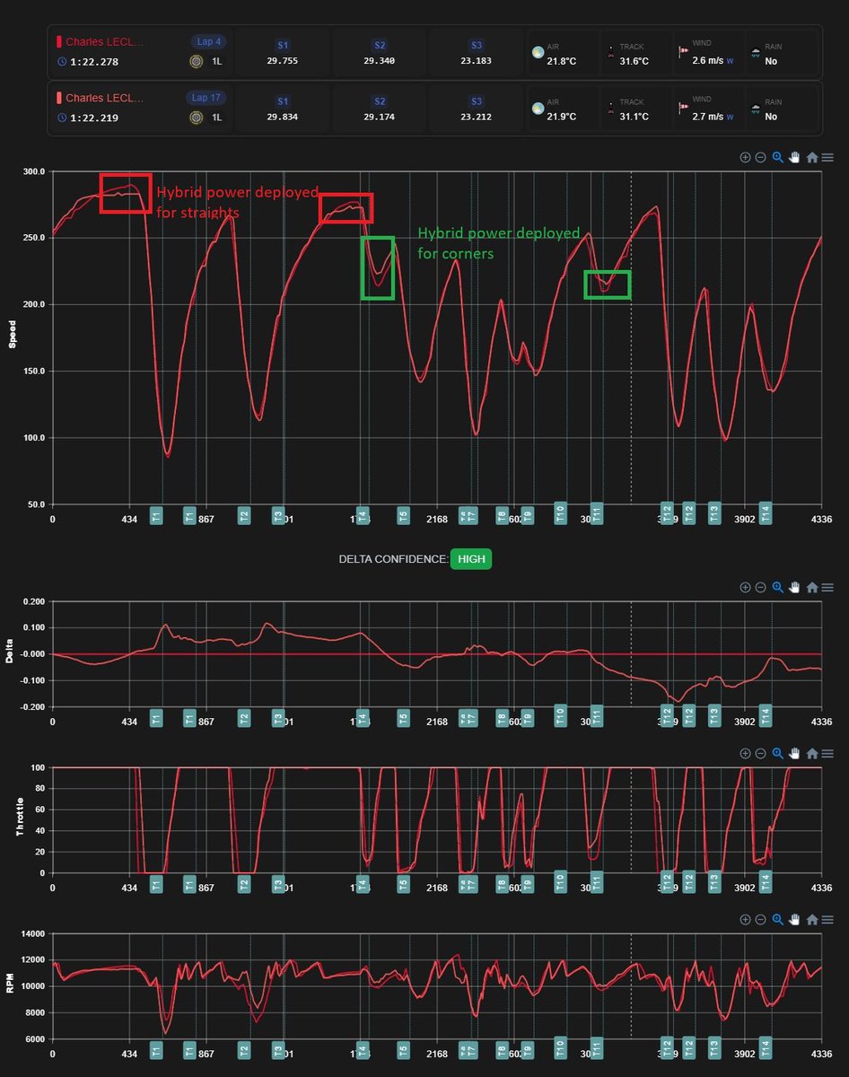Click the T14 turn marker on Speed chart

[x=766, y=513]
